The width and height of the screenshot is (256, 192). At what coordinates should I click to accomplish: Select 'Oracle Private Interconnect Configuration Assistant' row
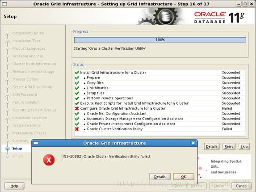tap(160, 124)
